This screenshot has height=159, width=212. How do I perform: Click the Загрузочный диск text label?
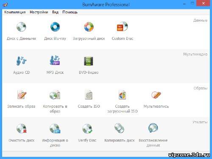(x=89, y=39)
